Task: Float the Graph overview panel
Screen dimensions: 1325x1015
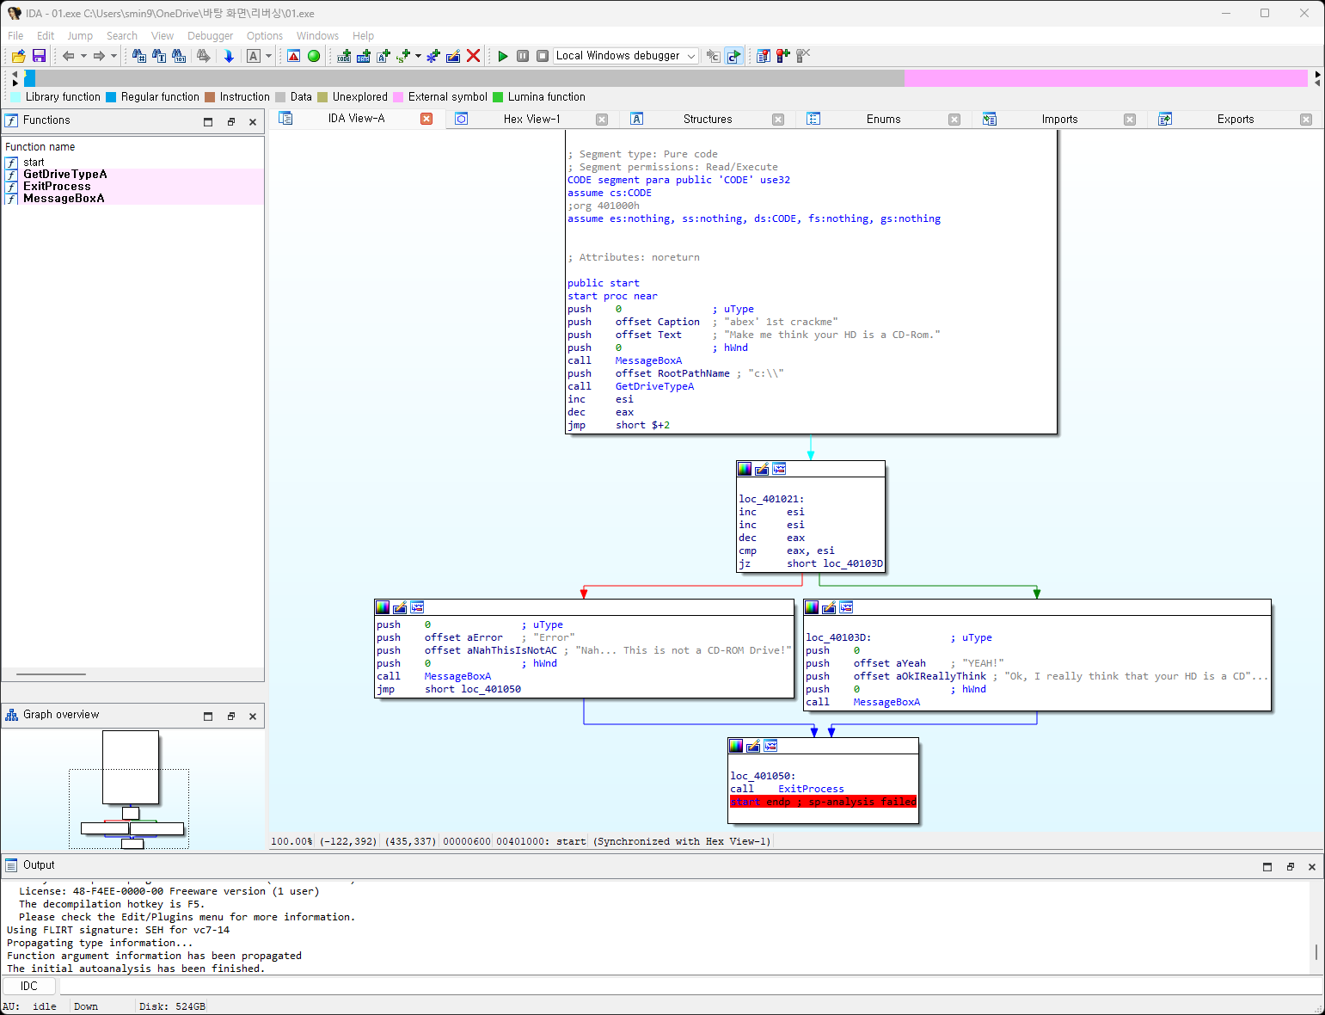Action: pos(231,716)
